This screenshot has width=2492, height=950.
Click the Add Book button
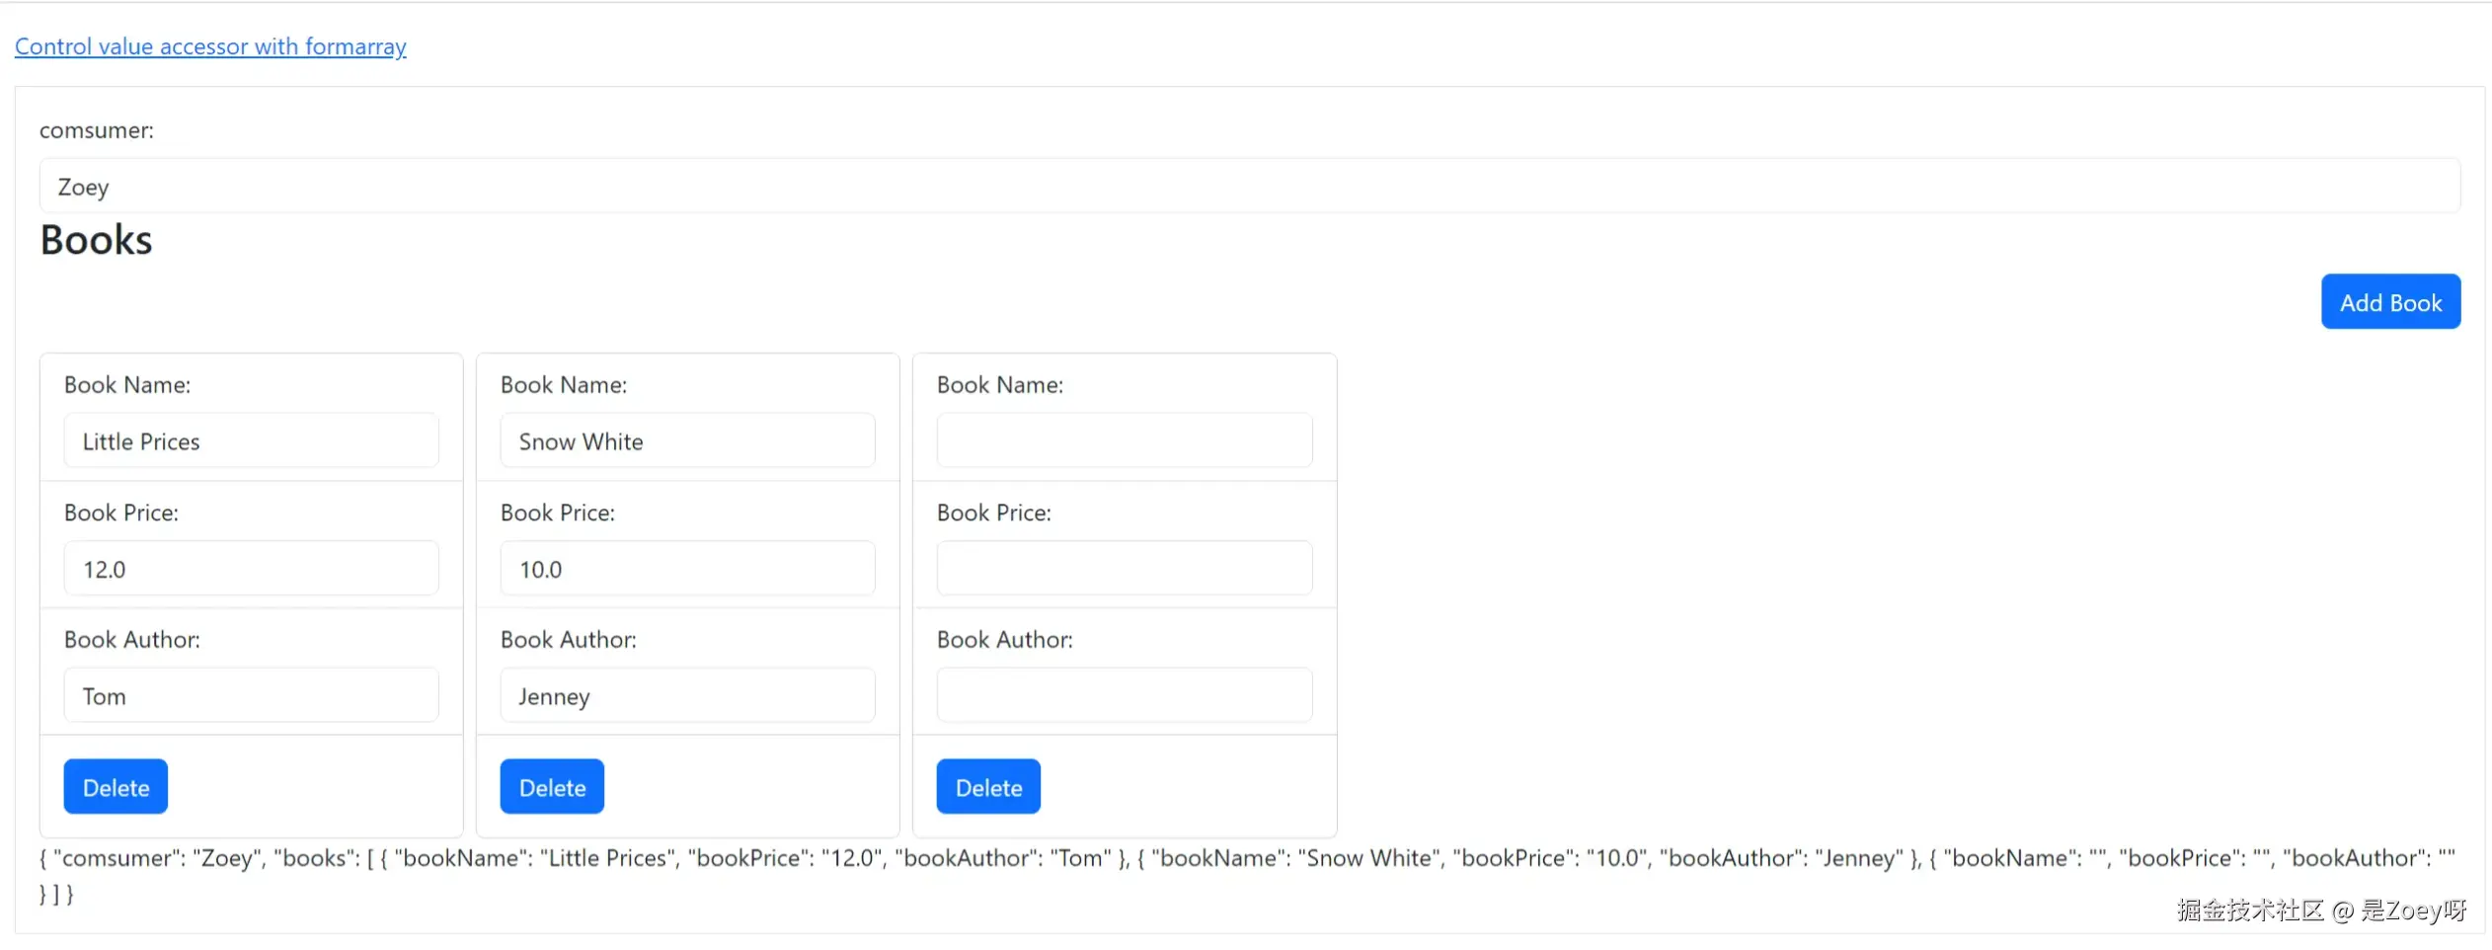point(2390,301)
